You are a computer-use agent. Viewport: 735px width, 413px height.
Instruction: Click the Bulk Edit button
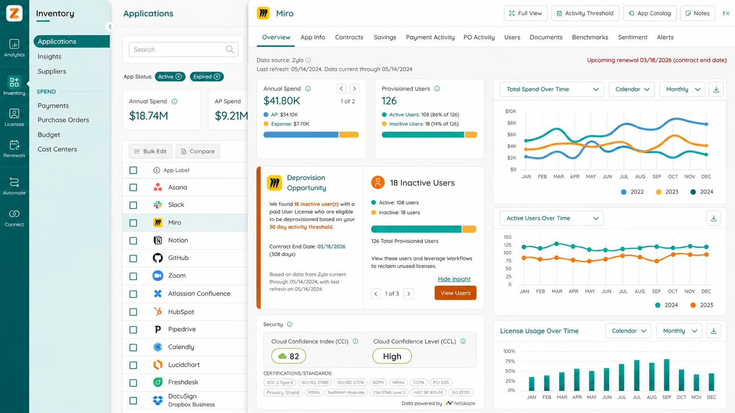pyautogui.click(x=150, y=151)
